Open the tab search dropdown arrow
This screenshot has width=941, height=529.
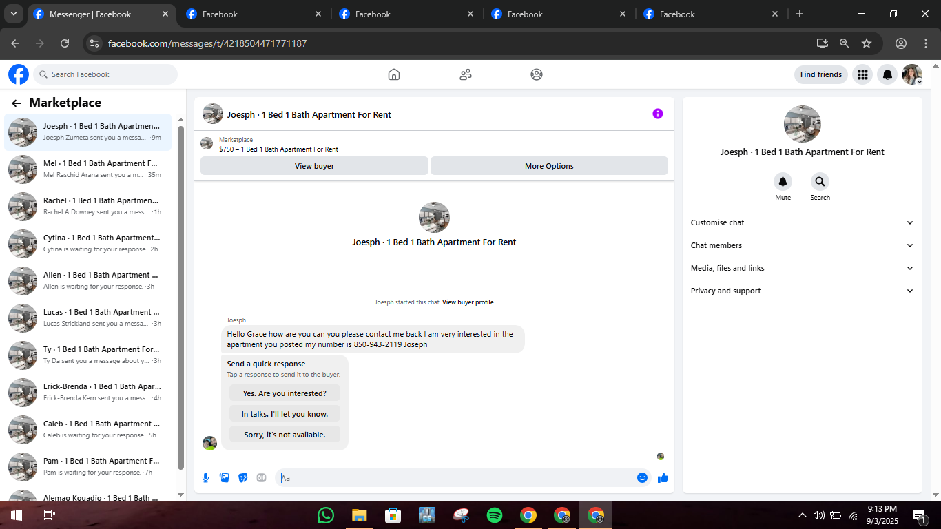click(x=13, y=14)
